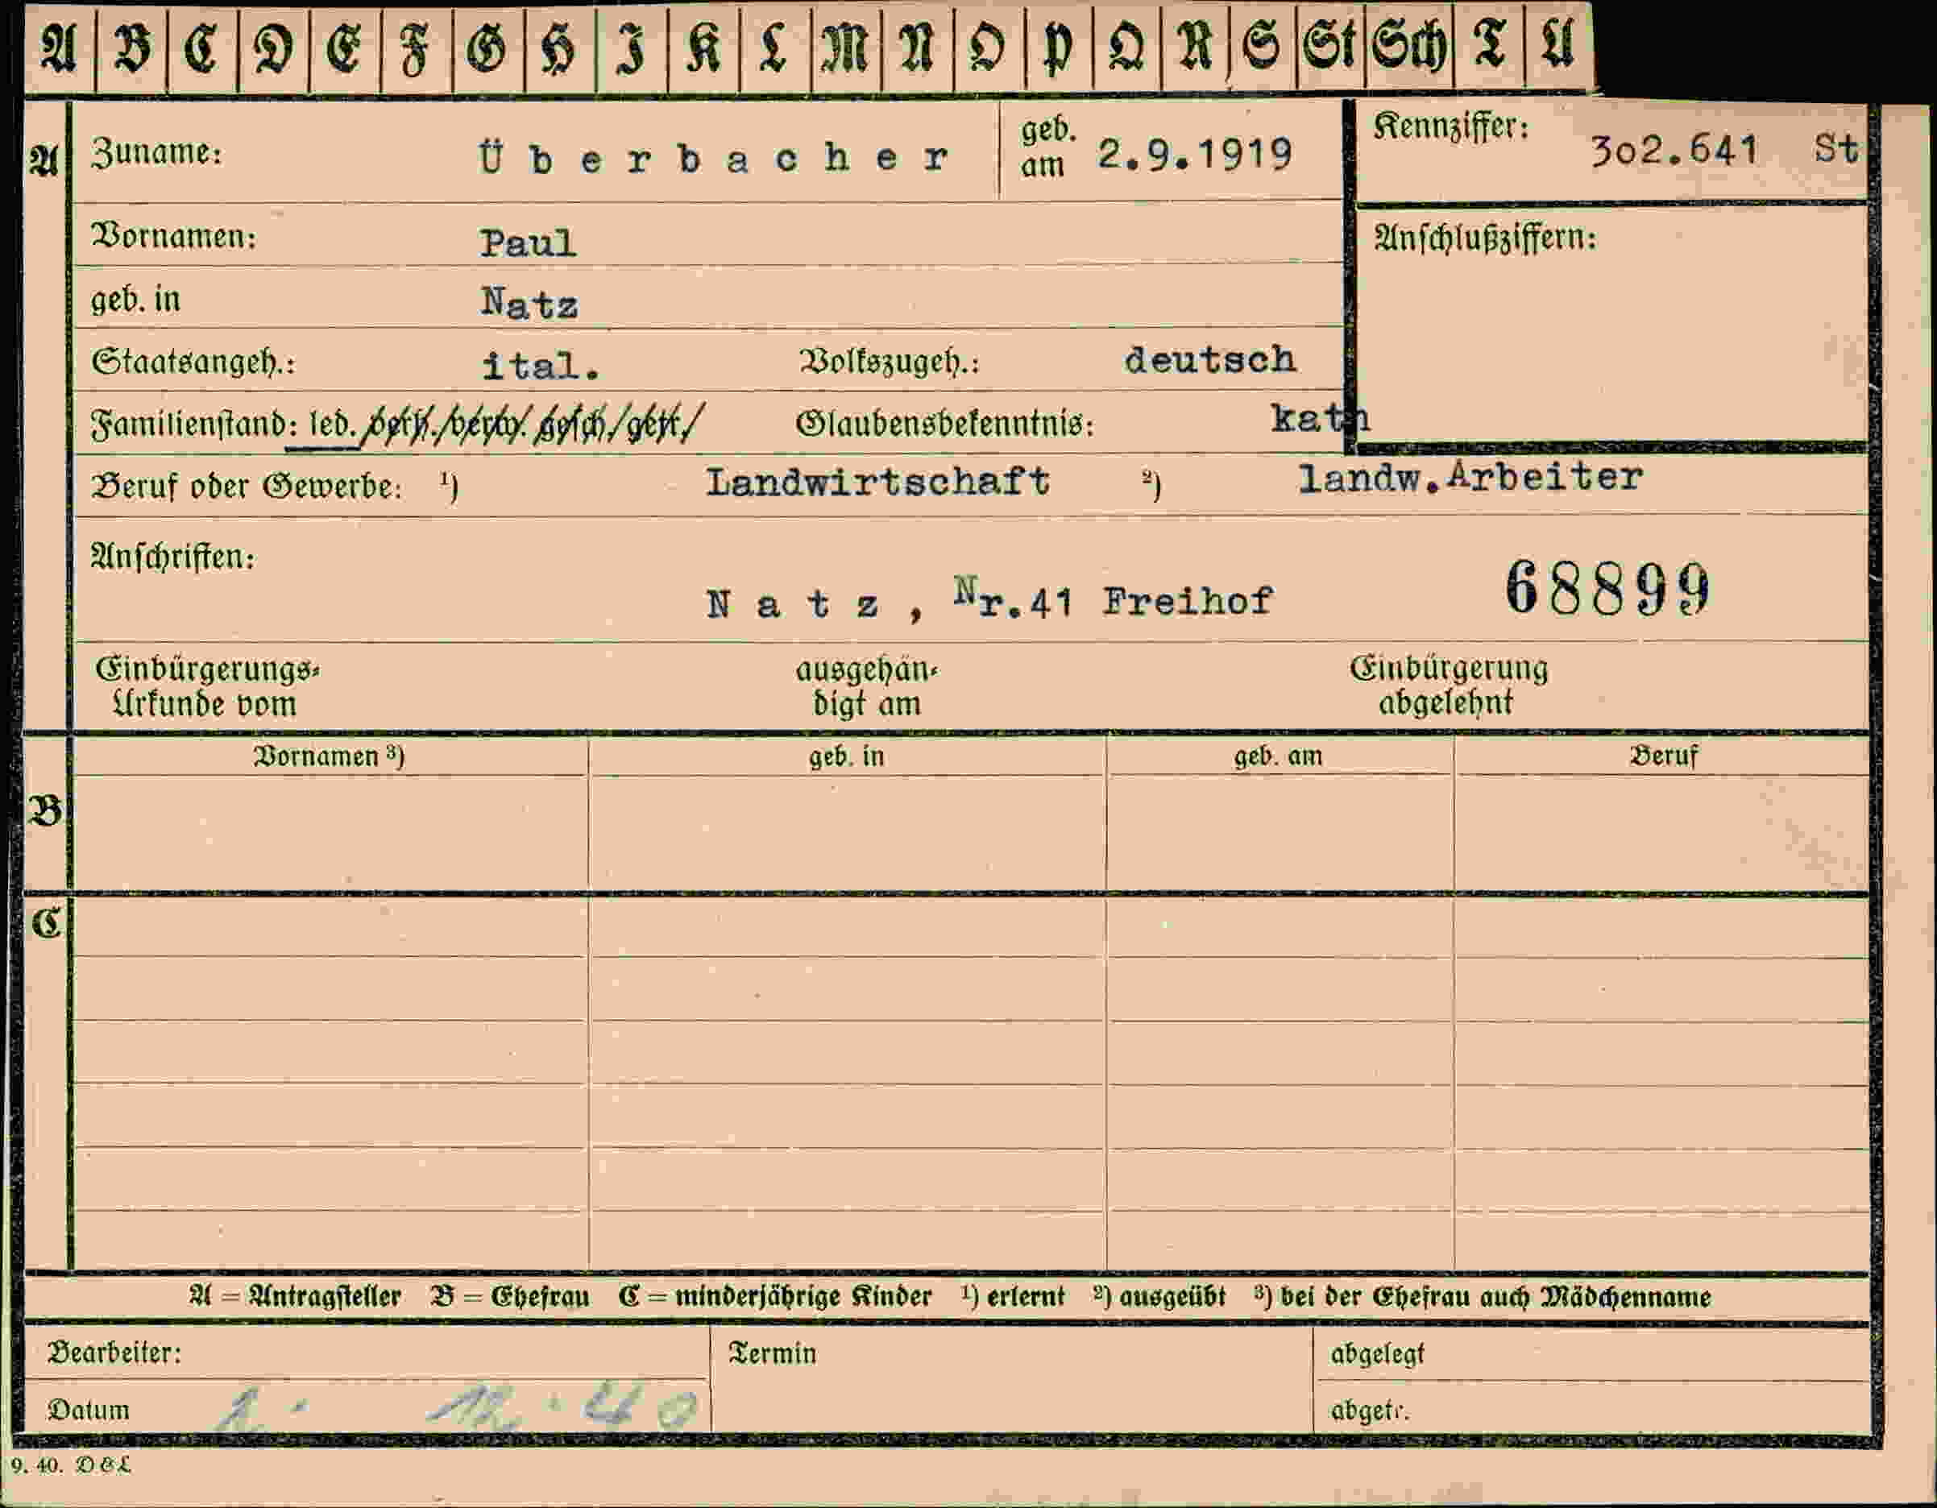Viewport: 1937px width, 1508px height.
Task: Click the 'Termin' label
Action: pyautogui.click(x=772, y=1354)
